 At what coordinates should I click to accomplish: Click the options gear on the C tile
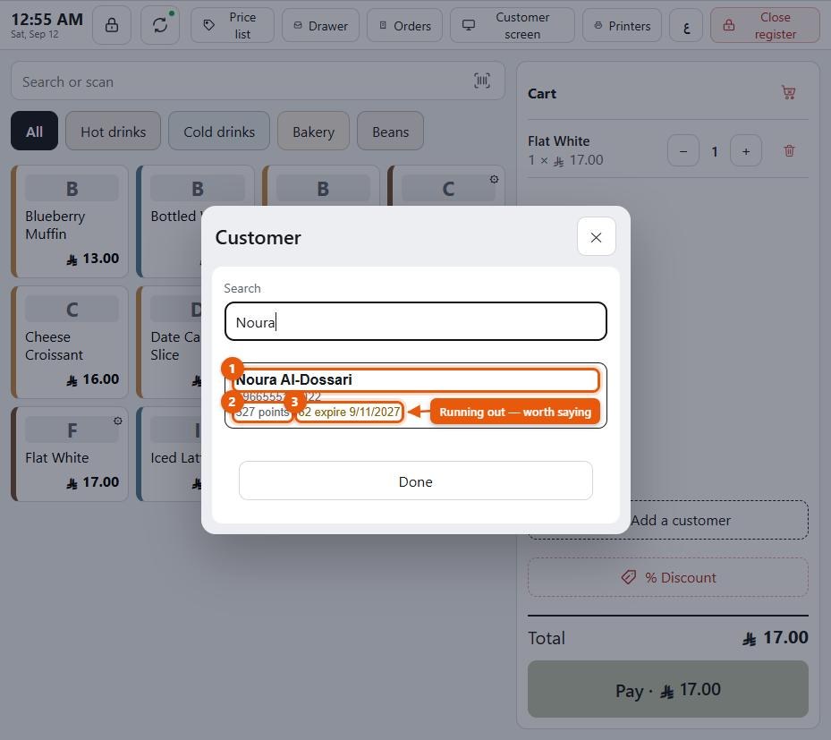tap(494, 179)
